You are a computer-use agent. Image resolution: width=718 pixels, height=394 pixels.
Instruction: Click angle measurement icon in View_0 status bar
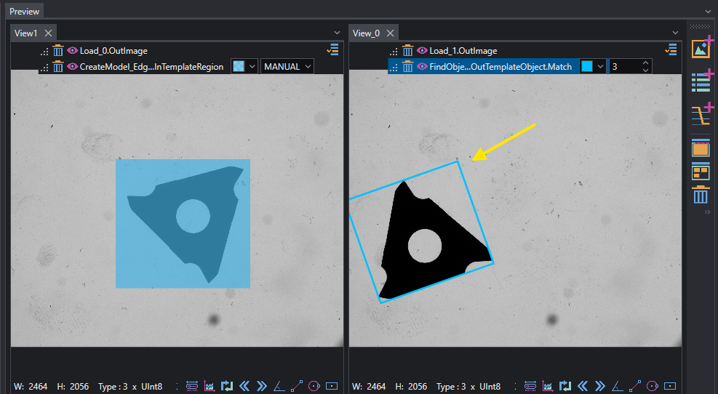tap(618, 386)
